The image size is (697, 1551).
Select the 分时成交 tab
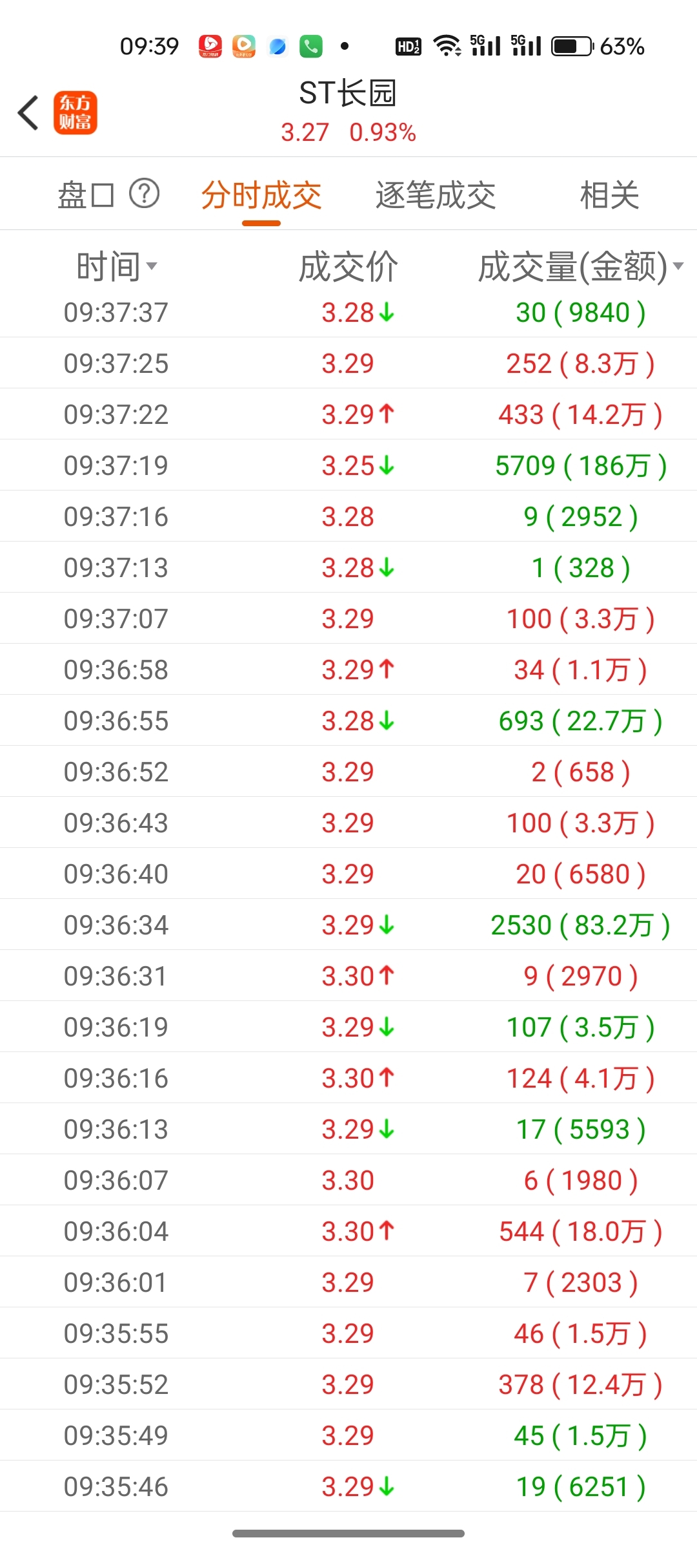261,195
